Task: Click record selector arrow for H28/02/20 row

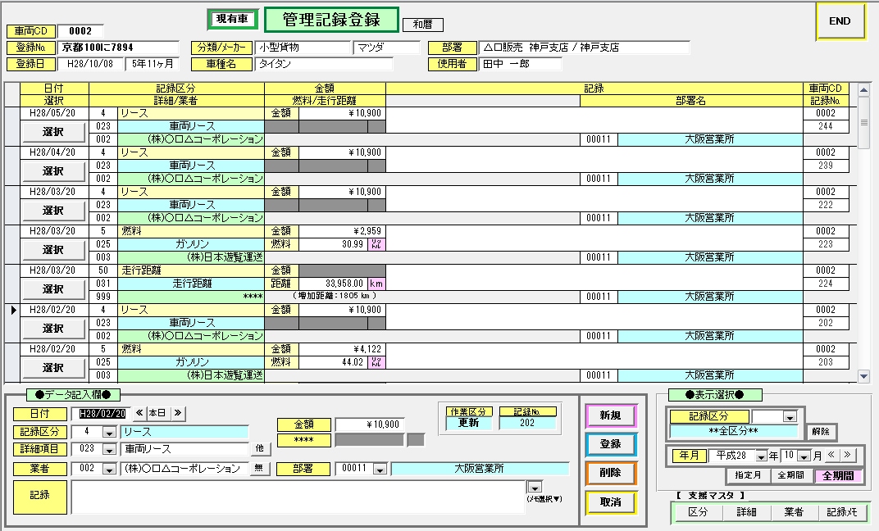Action: pyautogui.click(x=13, y=310)
